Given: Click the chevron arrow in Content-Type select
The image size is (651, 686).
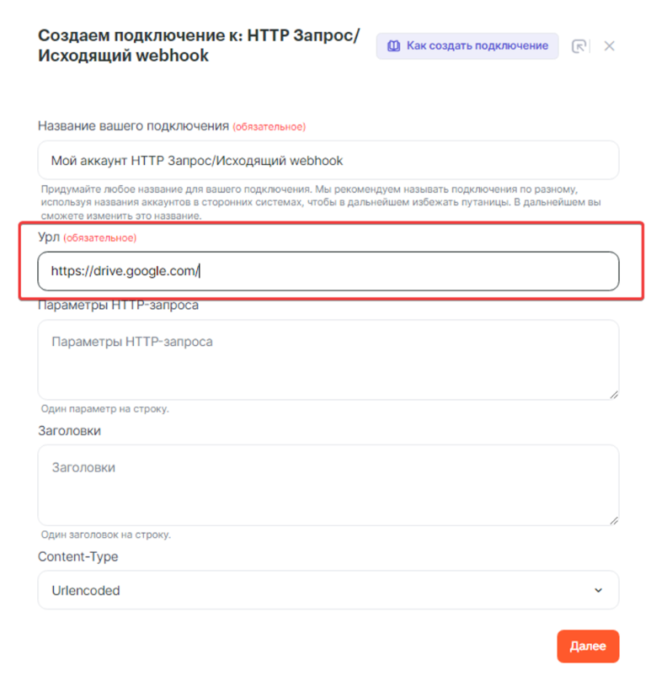Looking at the screenshot, I should click(599, 590).
